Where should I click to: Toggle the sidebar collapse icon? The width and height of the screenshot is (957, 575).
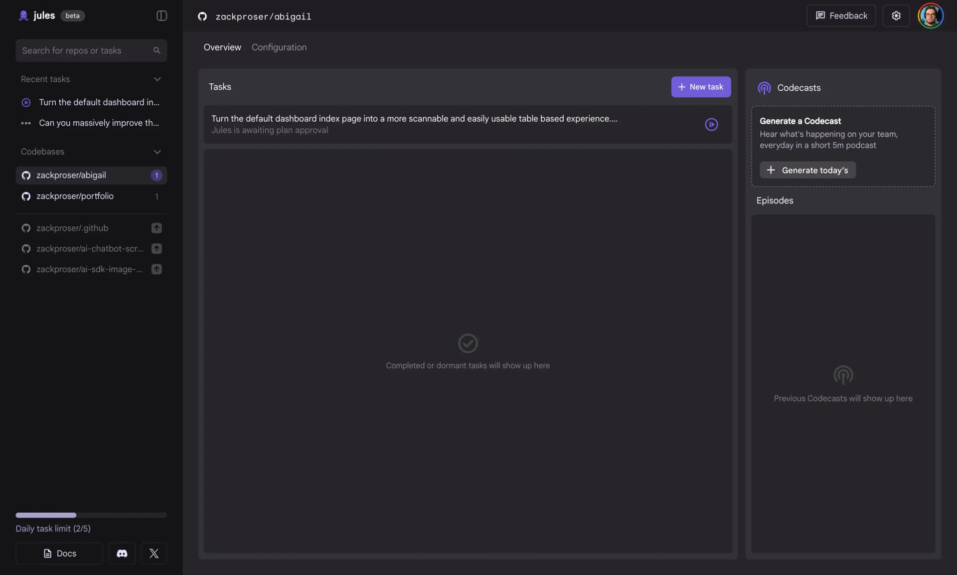(x=161, y=16)
